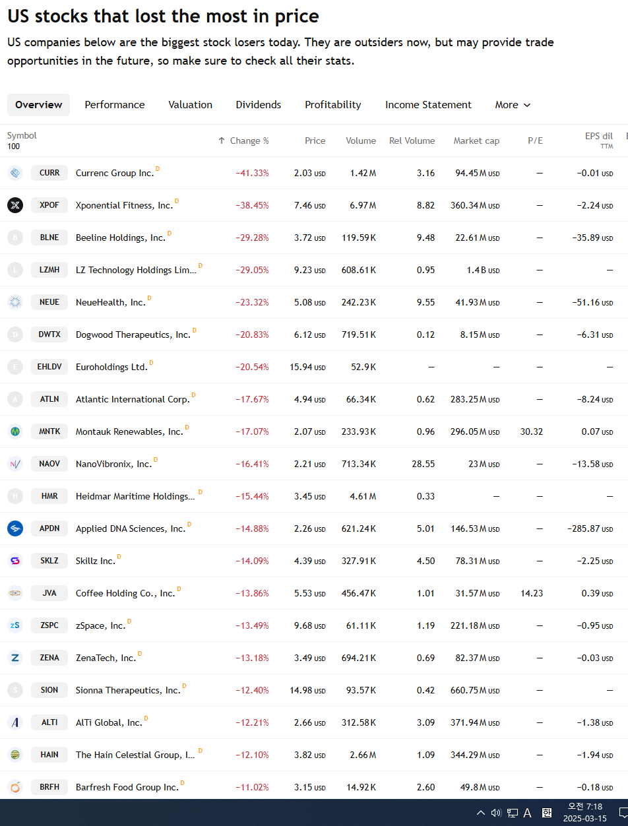Screen dimensions: 628x826
Task: Click the Beeline Holdings B logo icon
Action: click(x=15, y=238)
